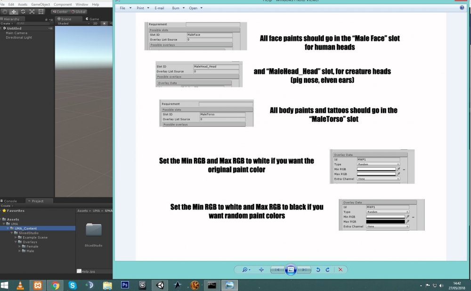Rotate the photo clockwise
471x291 pixels.
[327, 269]
